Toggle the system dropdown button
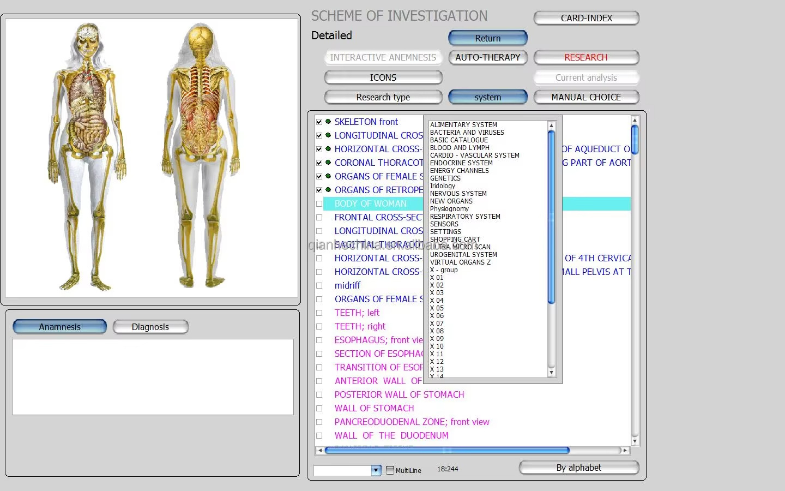785x491 pixels. click(x=487, y=97)
